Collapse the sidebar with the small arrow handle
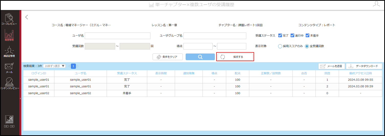The width and height of the screenshot is (385, 136). pos(20,98)
